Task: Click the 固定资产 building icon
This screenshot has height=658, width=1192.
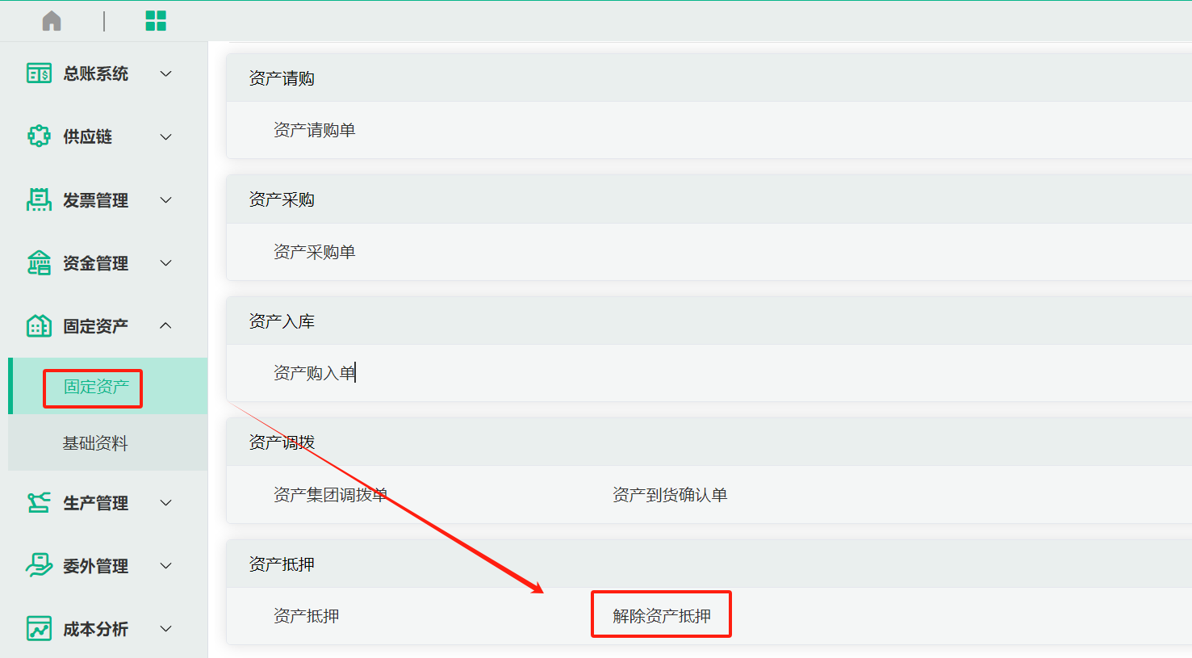Action: click(x=39, y=326)
